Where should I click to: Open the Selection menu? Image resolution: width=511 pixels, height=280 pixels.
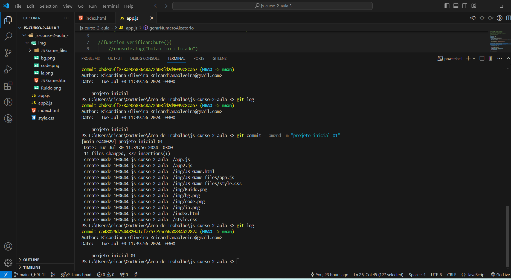click(48, 6)
